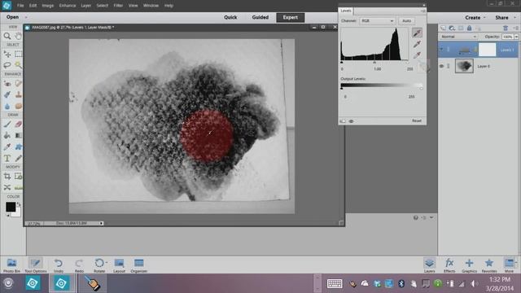Open the Opacity dropdown arrow

(x=516, y=37)
